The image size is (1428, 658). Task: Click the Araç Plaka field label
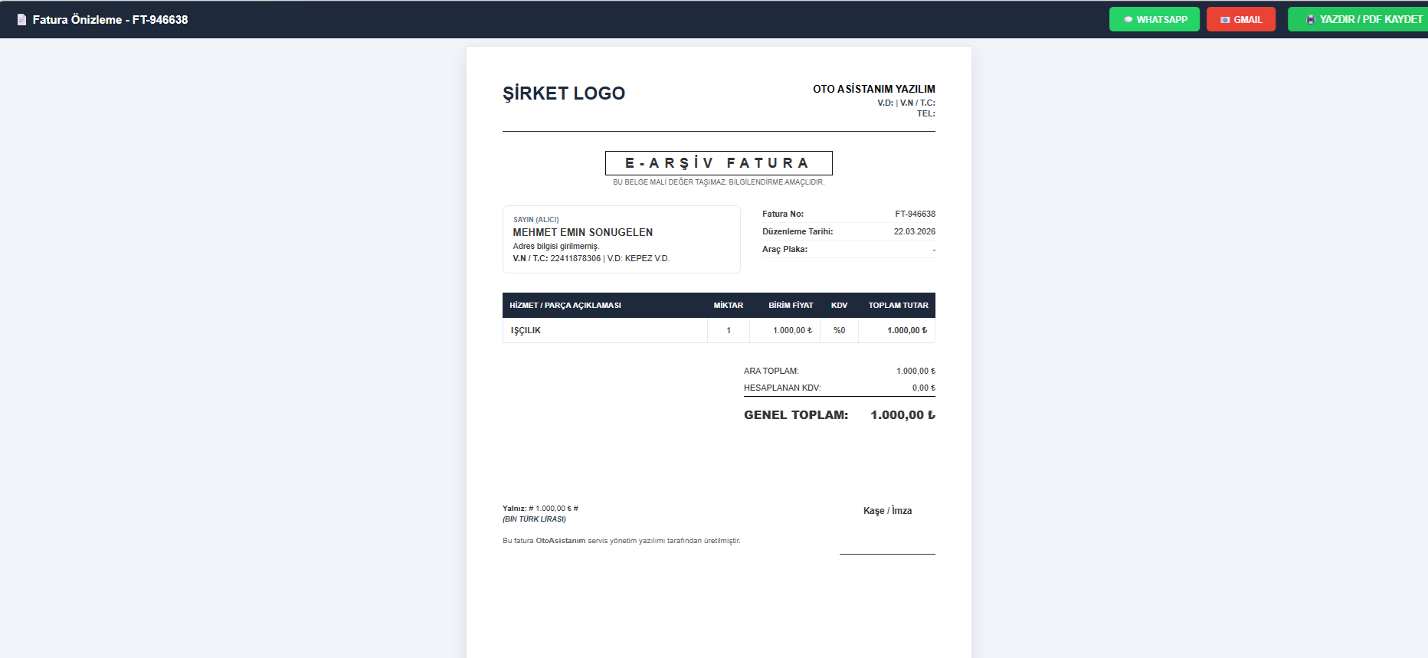[784, 250]
